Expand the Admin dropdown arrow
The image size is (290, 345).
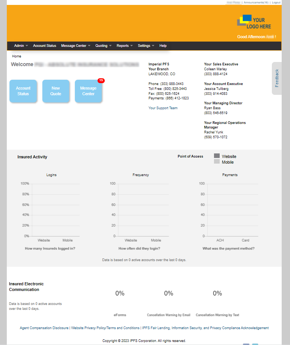(26, 46)
